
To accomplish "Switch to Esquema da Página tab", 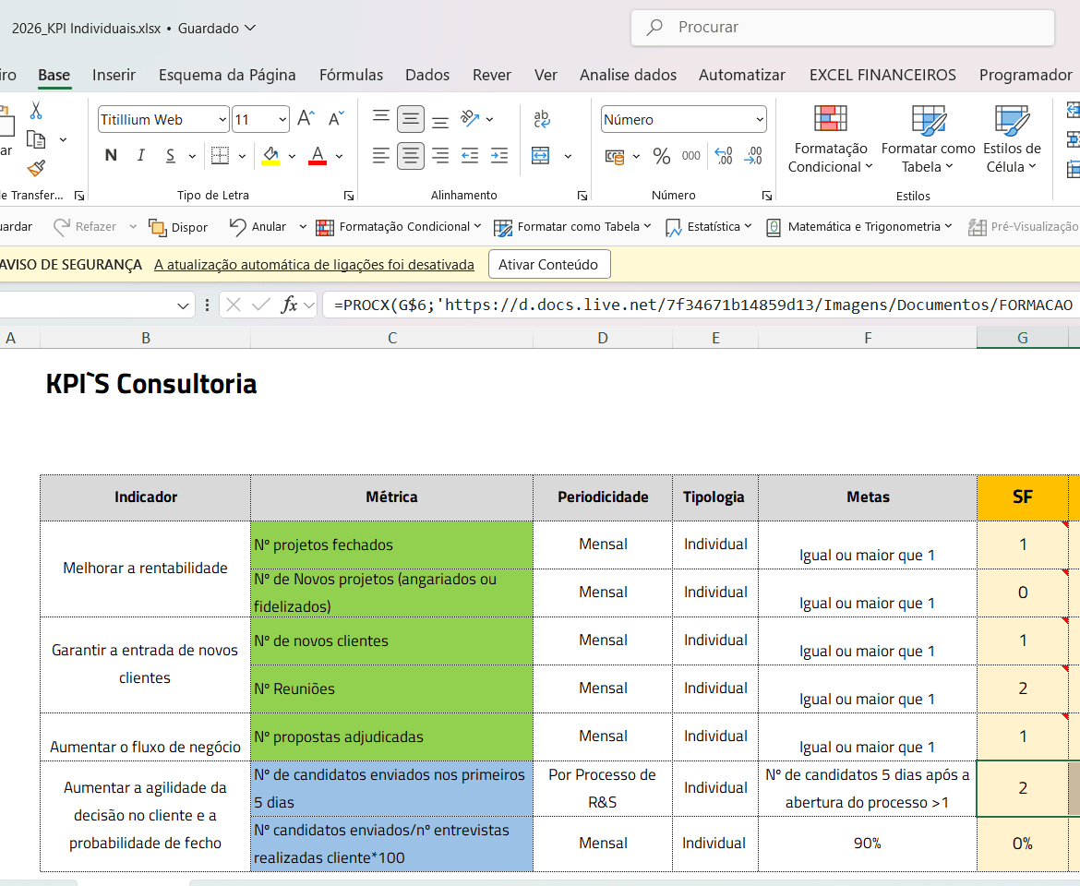I will coord(227,75).
